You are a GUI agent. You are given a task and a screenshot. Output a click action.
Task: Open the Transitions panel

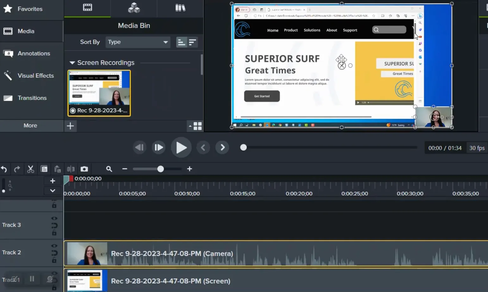pyautogui.click(x=31, y=98)
